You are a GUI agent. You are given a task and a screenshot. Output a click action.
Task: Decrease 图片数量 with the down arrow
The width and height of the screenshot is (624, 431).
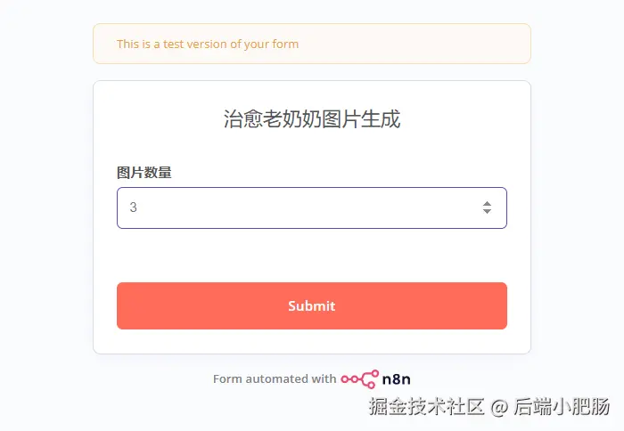(487, 212)
